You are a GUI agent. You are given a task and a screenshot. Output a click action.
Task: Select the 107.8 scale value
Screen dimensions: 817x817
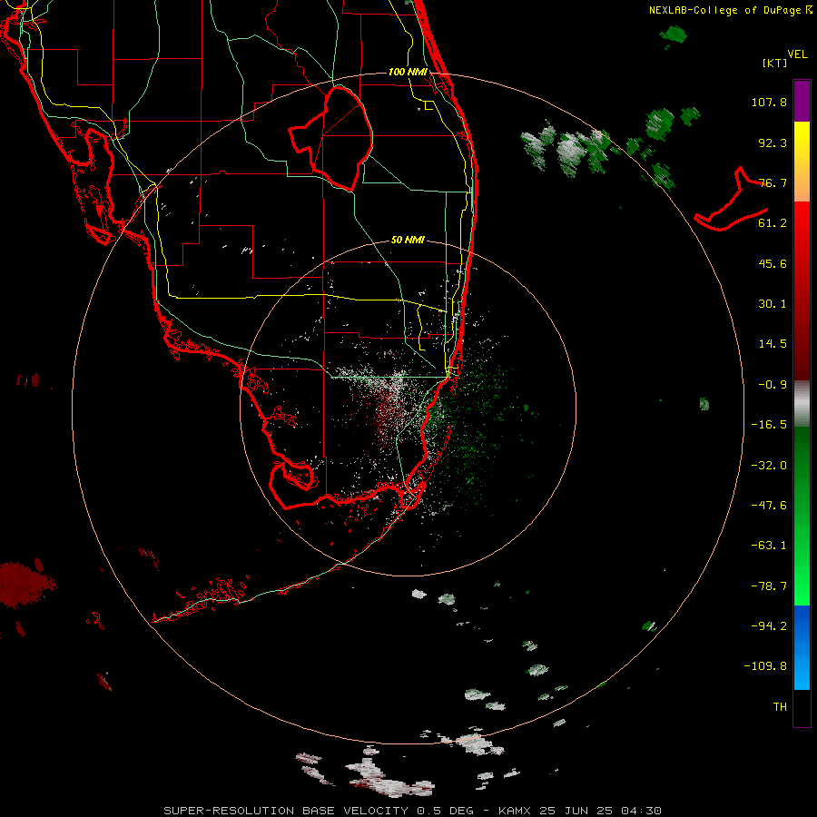[769, 102]
